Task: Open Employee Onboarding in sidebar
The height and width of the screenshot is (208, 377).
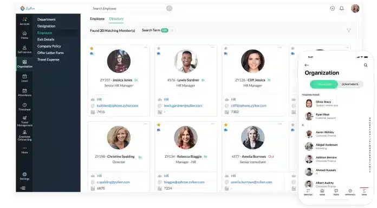Action: (x=24, y=136)
